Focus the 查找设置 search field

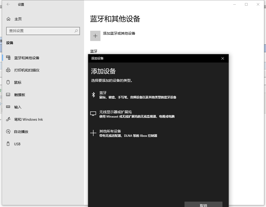(x=43, y=31)
